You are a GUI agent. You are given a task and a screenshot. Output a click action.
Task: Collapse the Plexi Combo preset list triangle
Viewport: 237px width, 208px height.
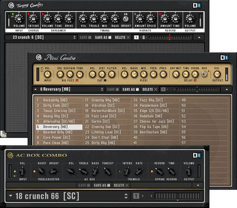pyautogui.click(x=36, y=89)
